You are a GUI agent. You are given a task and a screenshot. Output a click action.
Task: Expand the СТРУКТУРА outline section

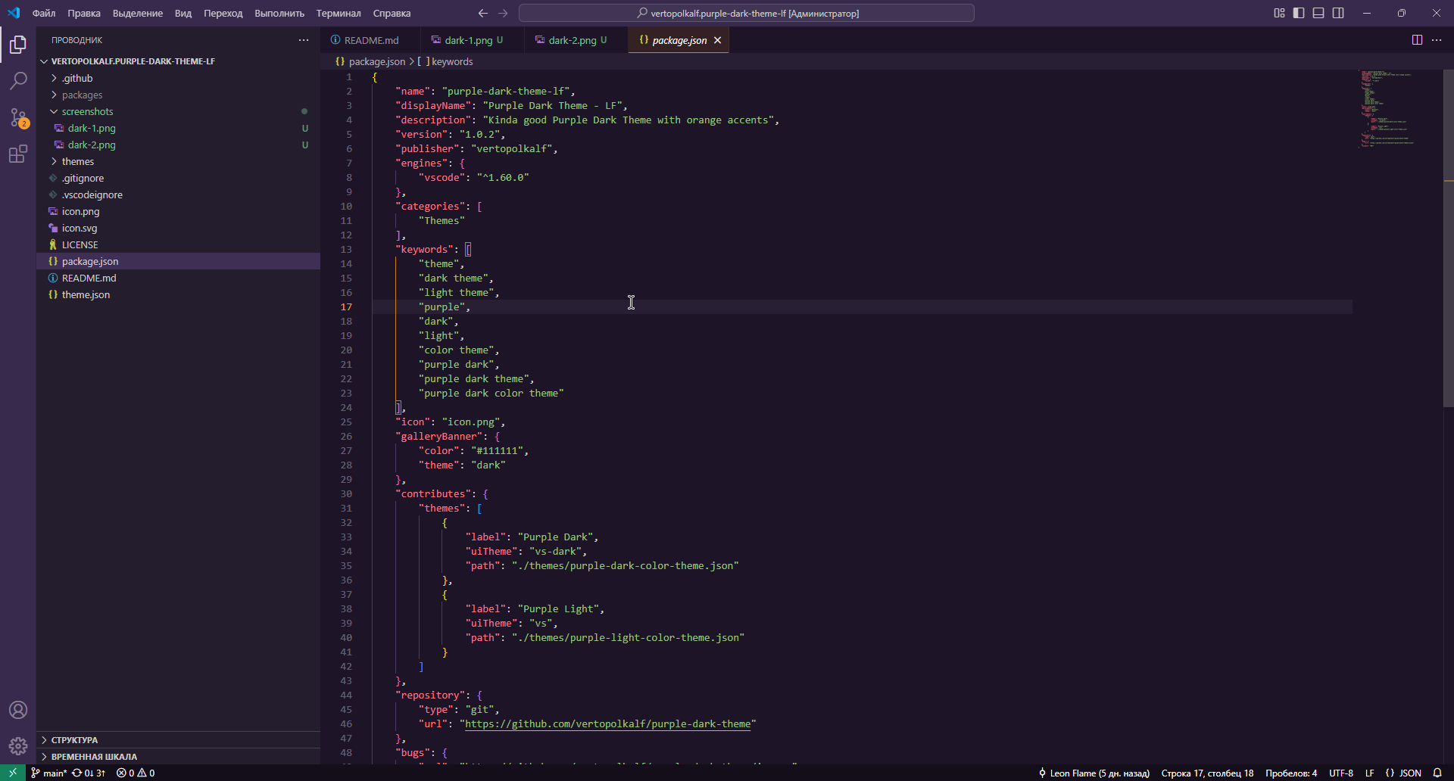pos(179,739)
